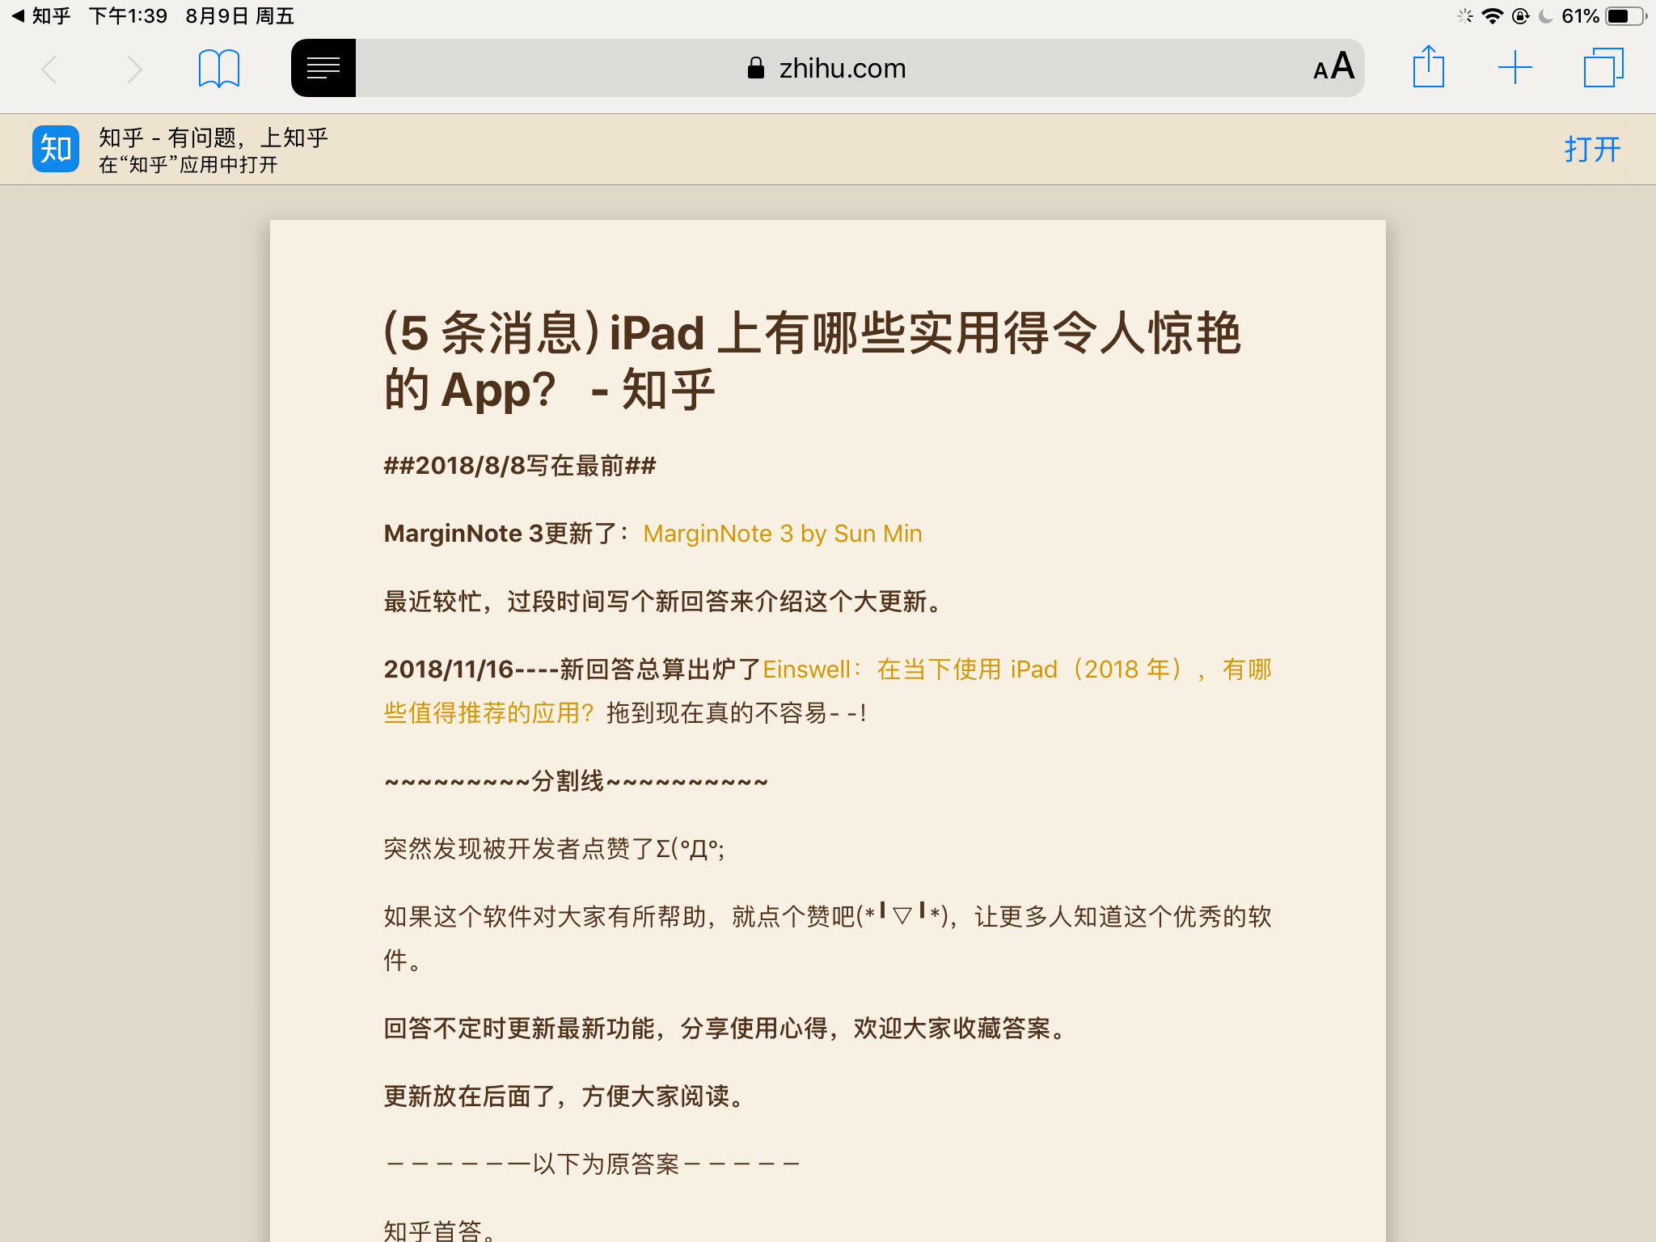Tap the time 下午1:39 in status bar
Viewport: 1656px width, 1242px height.
128,15
